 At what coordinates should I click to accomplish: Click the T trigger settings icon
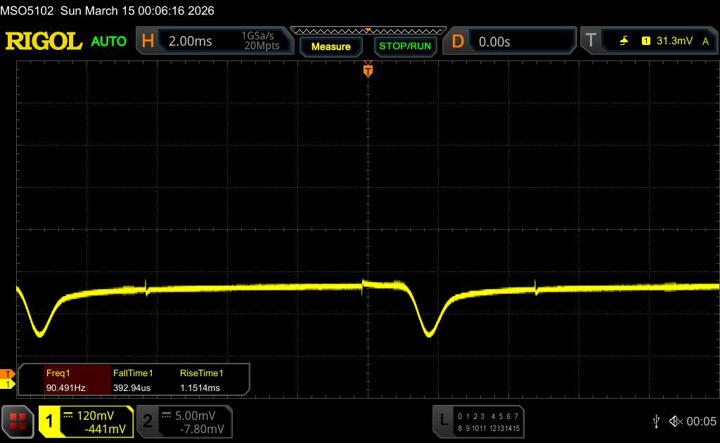click(590, 41)
